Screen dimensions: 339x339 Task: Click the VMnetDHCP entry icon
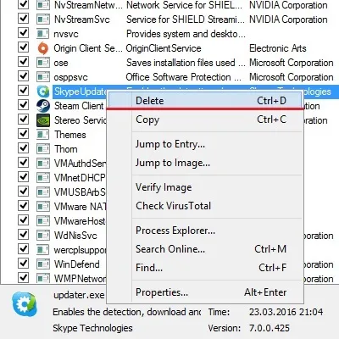click(43, 178)
